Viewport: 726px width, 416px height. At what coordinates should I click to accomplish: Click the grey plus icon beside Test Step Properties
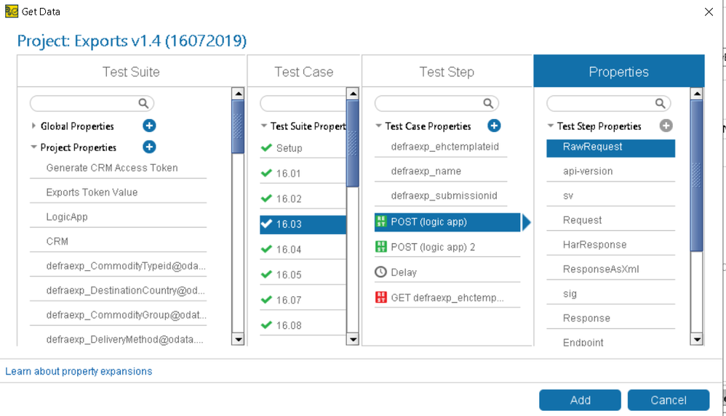(x=666, y=126)
